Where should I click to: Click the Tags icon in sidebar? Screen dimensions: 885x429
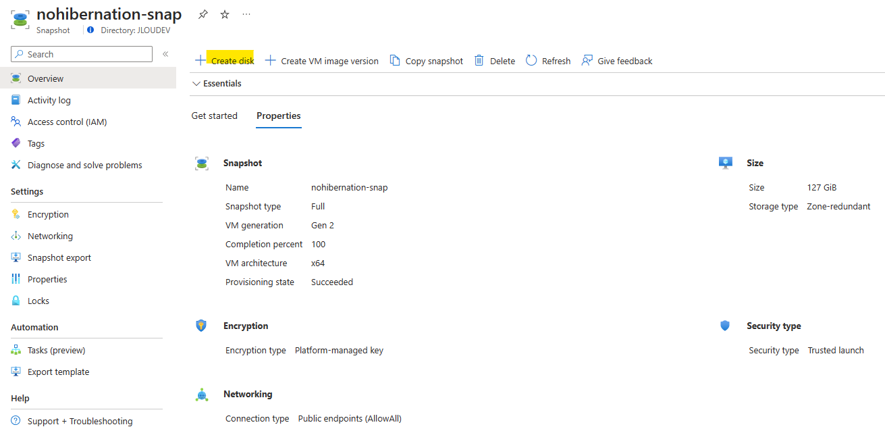pos(16,143)
